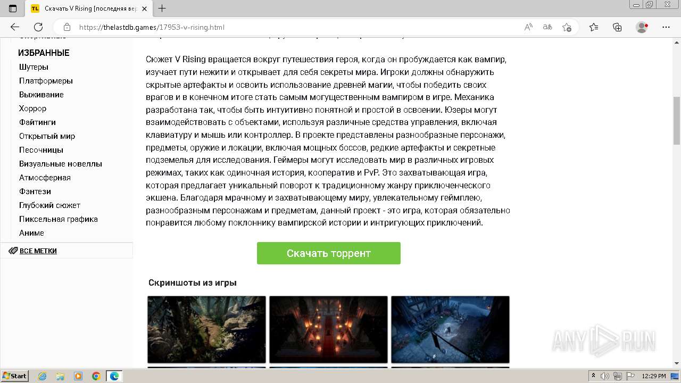681x383 pixels.
Task: Open the Визуальные новеллы category
Action: 61,164
